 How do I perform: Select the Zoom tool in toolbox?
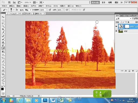(3, 83)
